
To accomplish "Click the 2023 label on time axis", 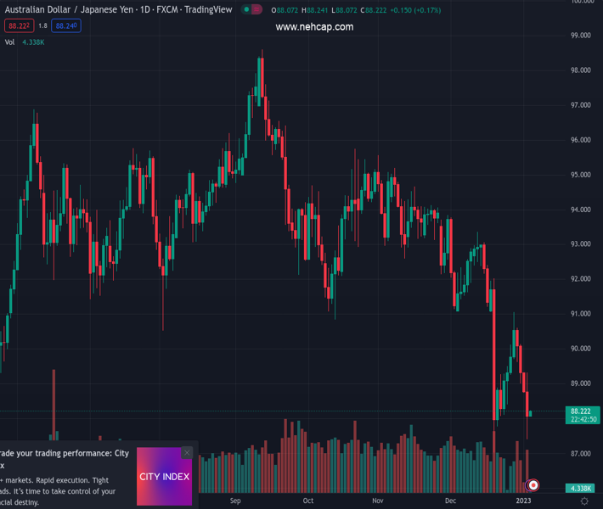I will (523, 501).
